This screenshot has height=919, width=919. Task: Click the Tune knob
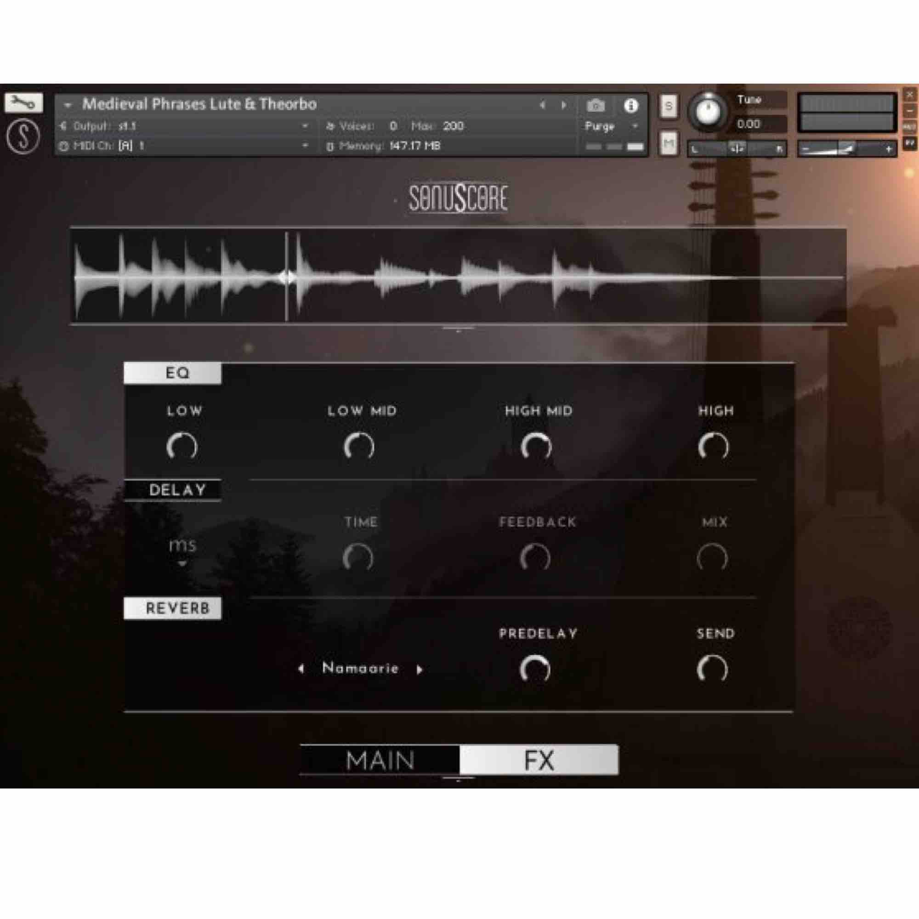(708, 111)
